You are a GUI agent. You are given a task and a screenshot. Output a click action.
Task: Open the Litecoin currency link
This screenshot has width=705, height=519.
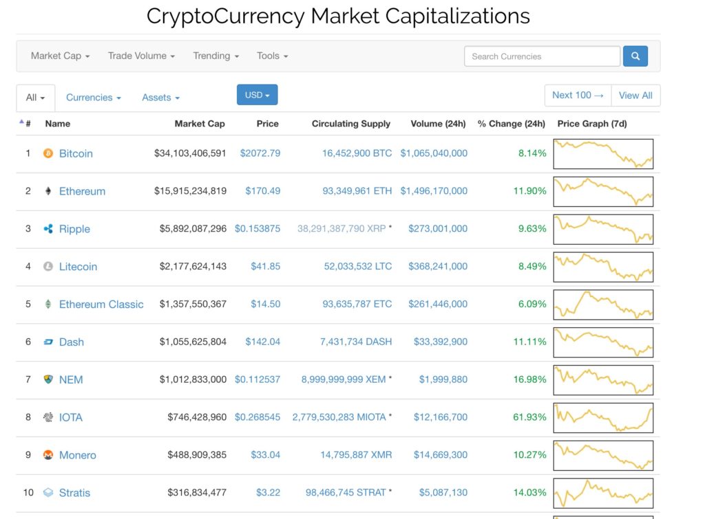coord(78,267)
